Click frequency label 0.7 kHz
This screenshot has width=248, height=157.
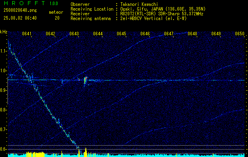(x=4, y=130)
